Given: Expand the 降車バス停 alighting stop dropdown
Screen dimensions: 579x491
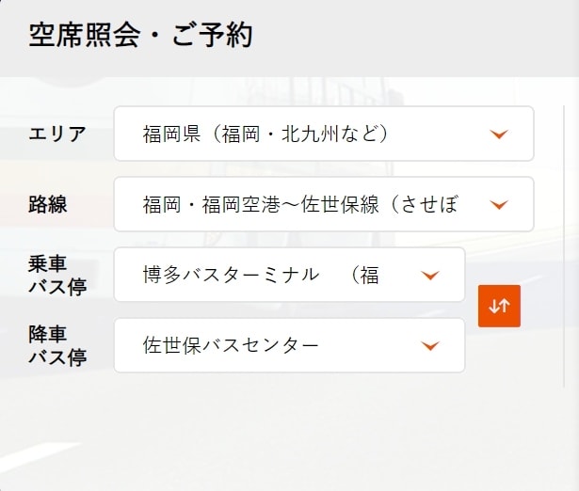Looking at the screenshot, I should [289, 345].
